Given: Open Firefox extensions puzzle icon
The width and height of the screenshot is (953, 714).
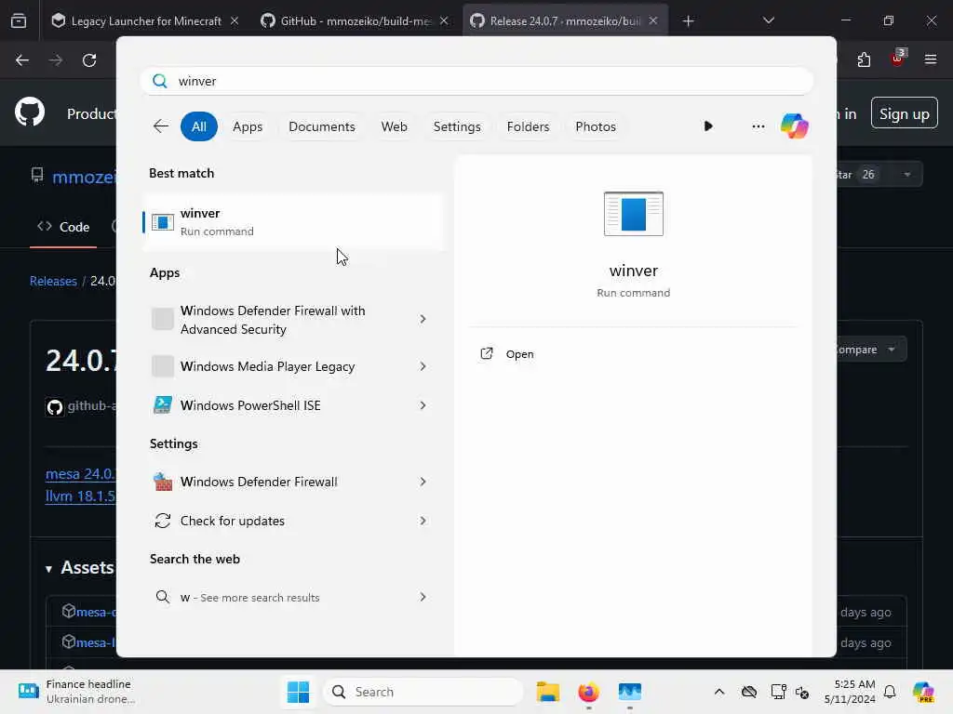Looking at the screenshot, I should (864, 59).
